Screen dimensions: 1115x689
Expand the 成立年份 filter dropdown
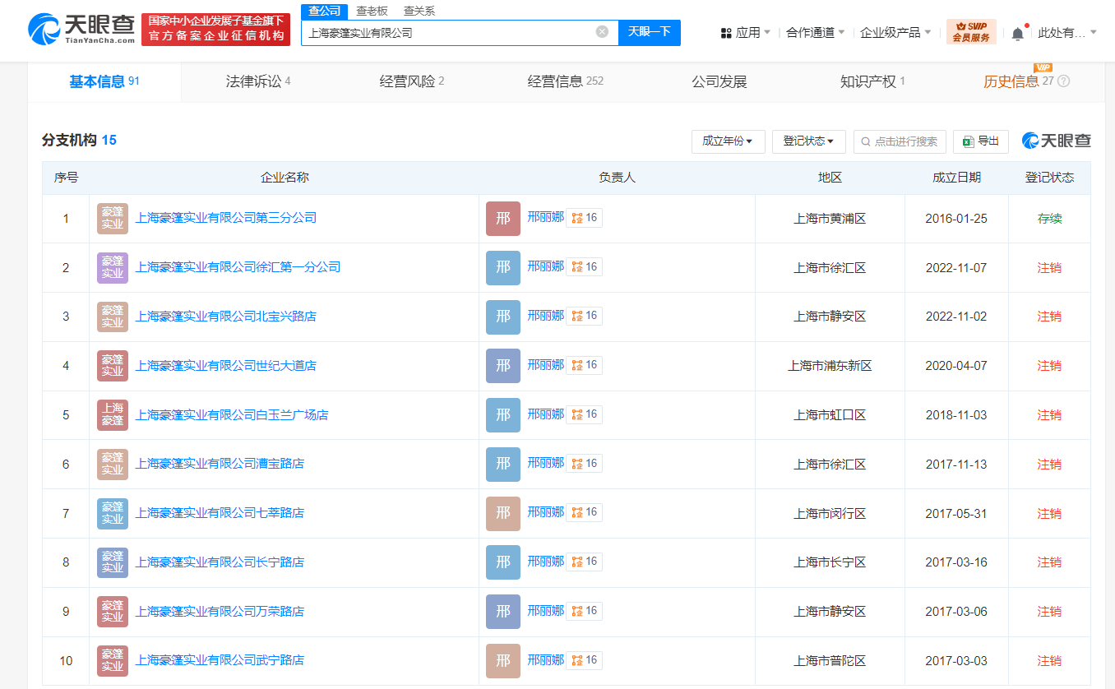(728, 141)
